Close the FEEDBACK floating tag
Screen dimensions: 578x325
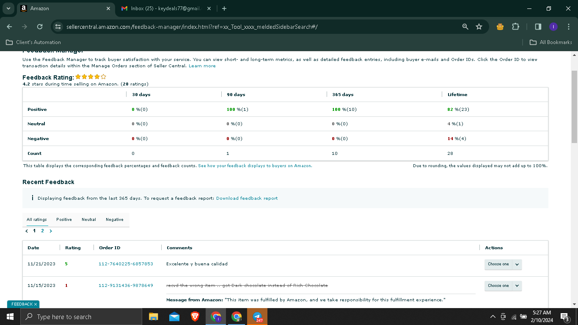pyautogui.click(x=36, y=304)
